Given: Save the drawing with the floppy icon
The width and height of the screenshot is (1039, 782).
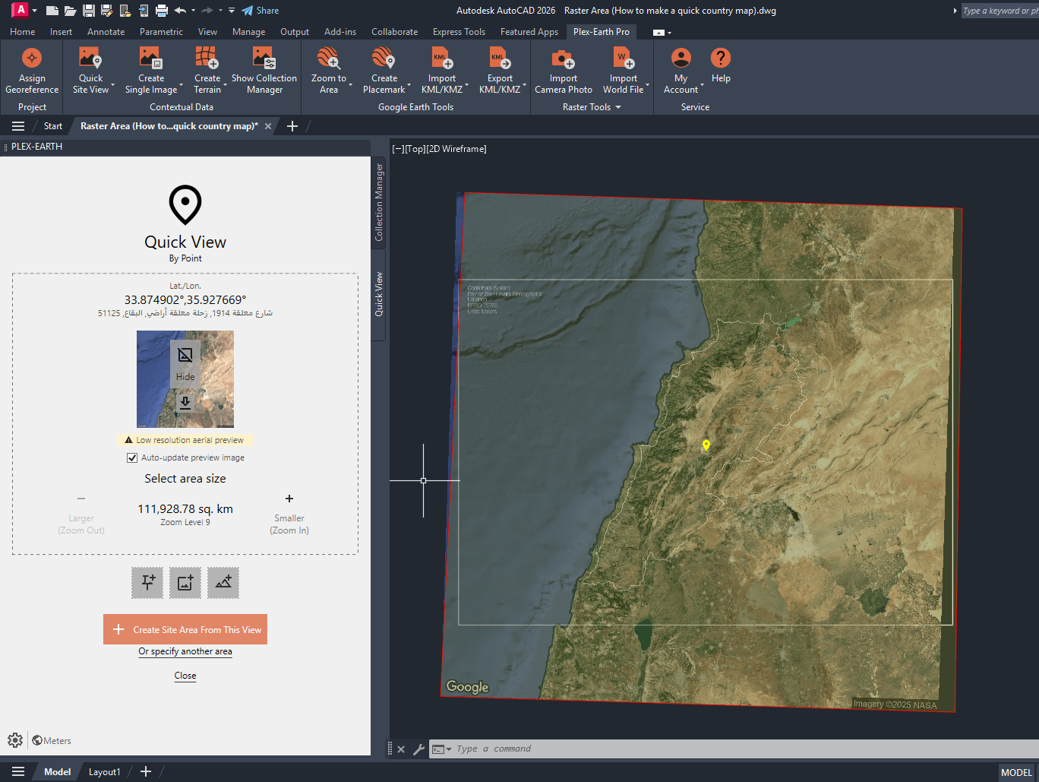Looking at the screenshot, I should 89,11.
